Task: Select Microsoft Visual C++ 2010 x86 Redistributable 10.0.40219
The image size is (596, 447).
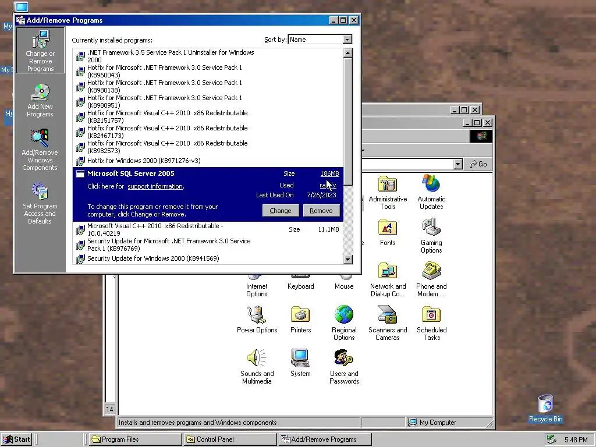Action: pos(208,229)
